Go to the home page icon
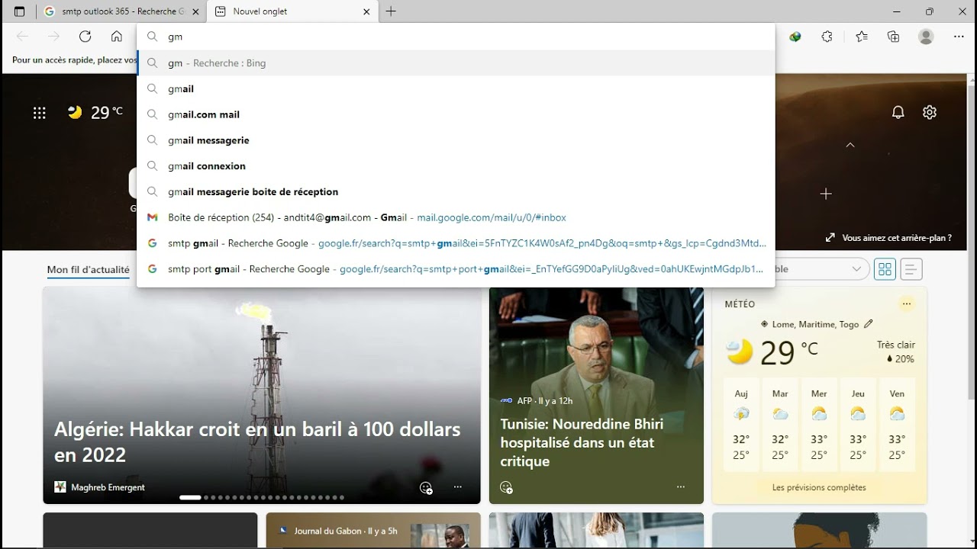The width and height of the screenshot is (977, 549). point(116,37)
